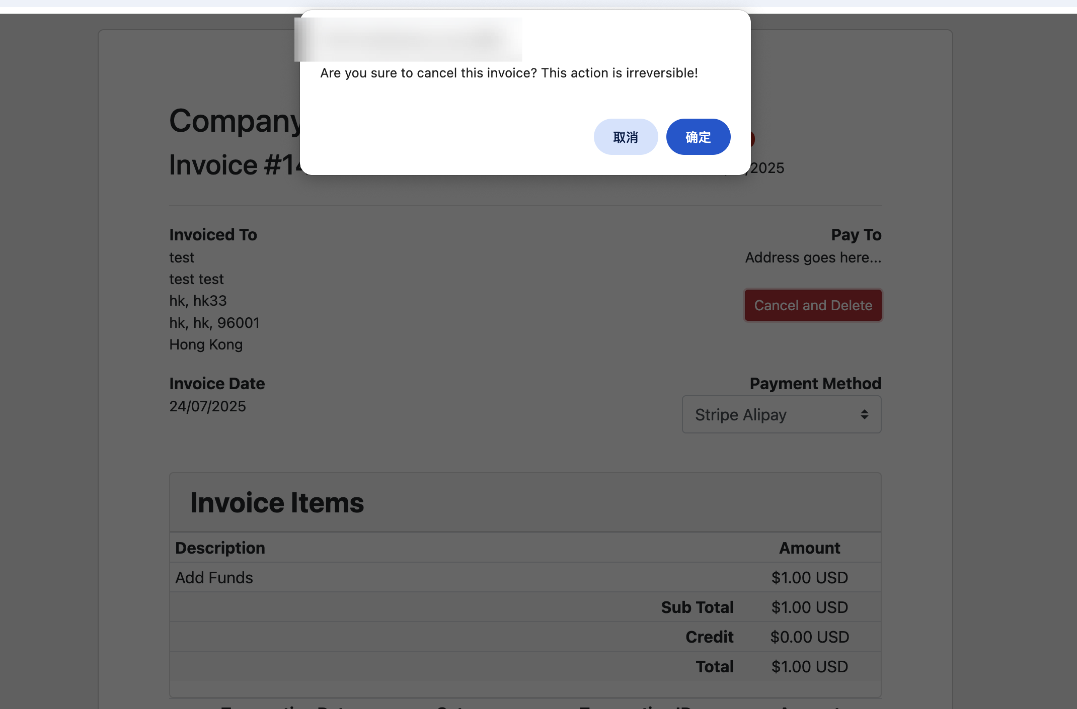Click the Hong Kong address line
Image resolution: width=1077 pixels, height=709 pixels.
click(x=205, y=344)
